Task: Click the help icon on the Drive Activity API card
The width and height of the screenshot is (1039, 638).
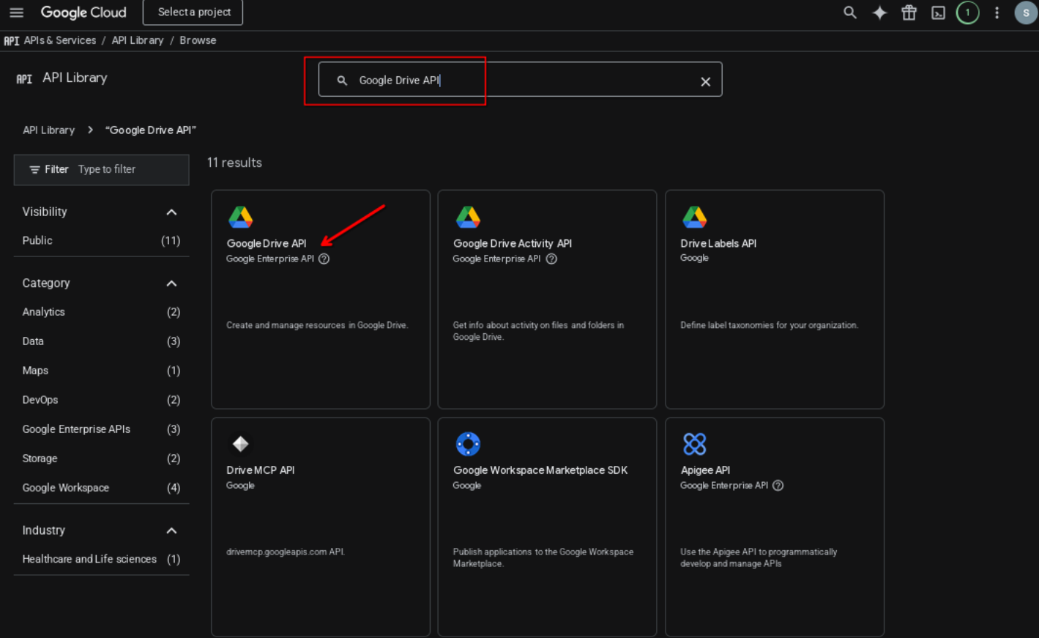Action: tap(551, 259)
